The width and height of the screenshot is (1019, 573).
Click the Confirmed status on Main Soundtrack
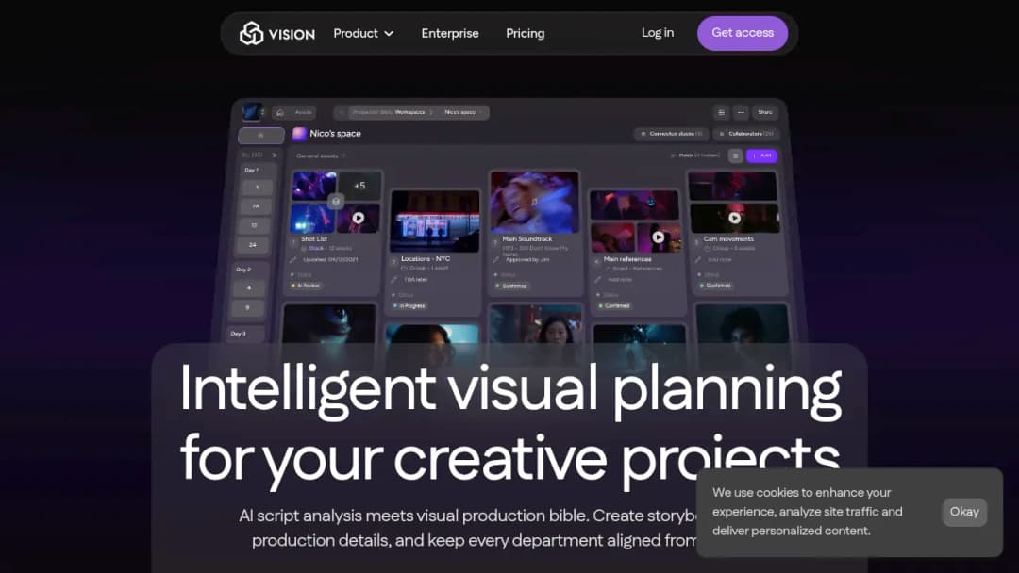click(511, 286)
